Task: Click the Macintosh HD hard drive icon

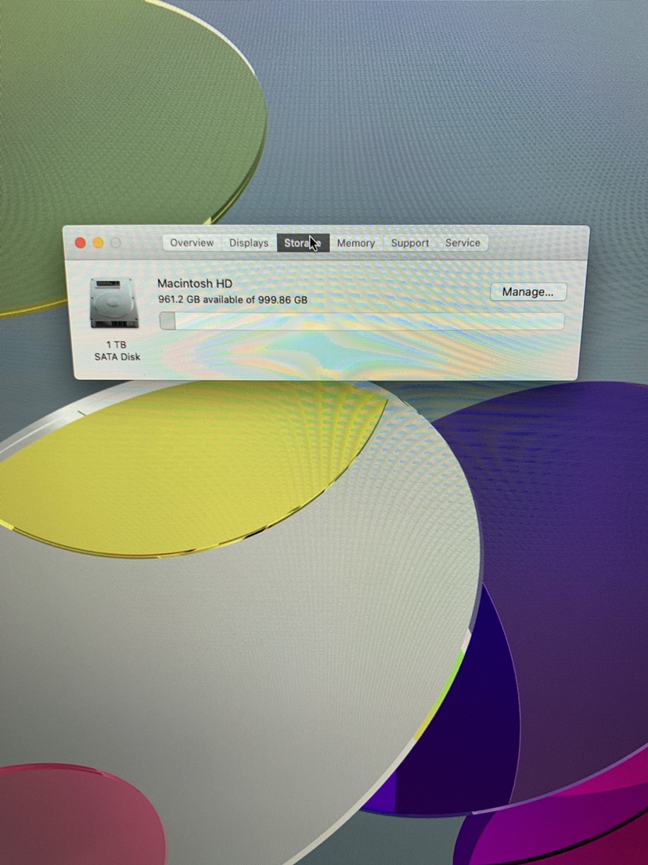Action: point(113,303)
